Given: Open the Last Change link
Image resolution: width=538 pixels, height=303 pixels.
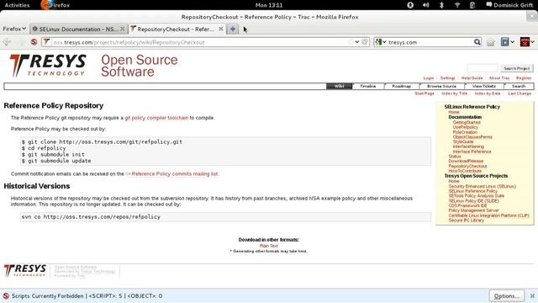Looking at the screenshot, I should tap(520, 93).
